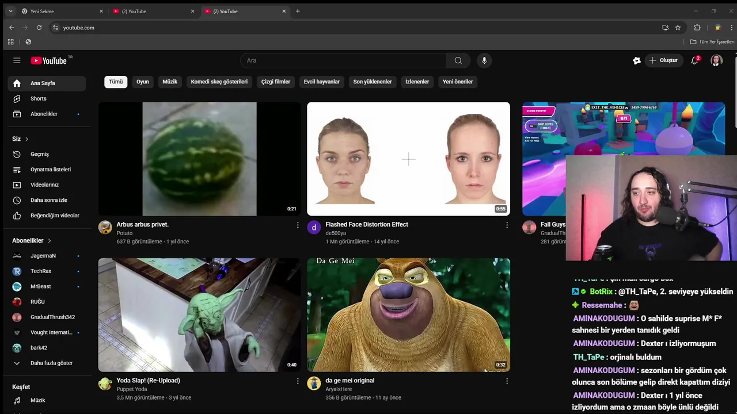Open the Chrome apps grid in bookmarks bar
Viewport: 737px width, 414px height.
pyautogui.click(x=10, y=42)
